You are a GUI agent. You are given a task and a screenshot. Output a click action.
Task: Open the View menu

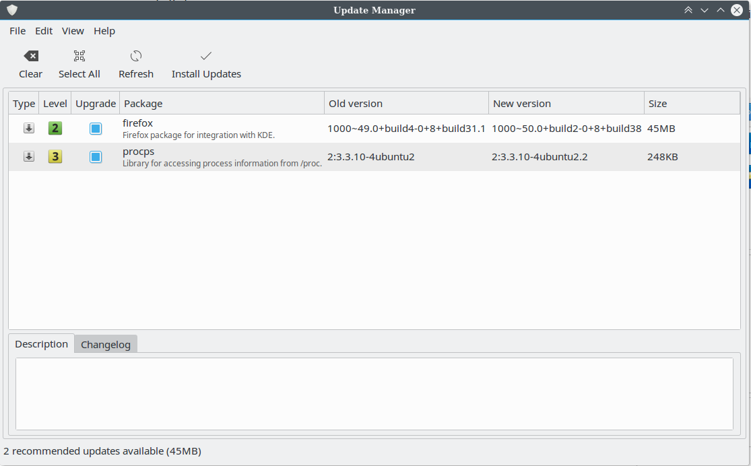click(73, 31)
